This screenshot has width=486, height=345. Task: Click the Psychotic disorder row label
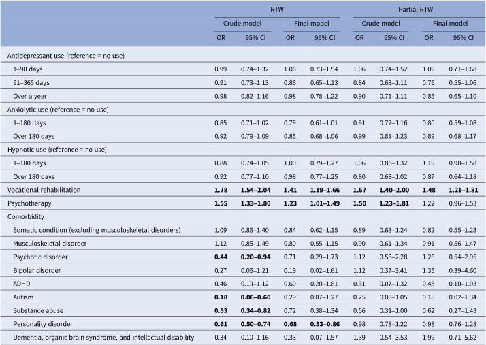tap(40, 257)
